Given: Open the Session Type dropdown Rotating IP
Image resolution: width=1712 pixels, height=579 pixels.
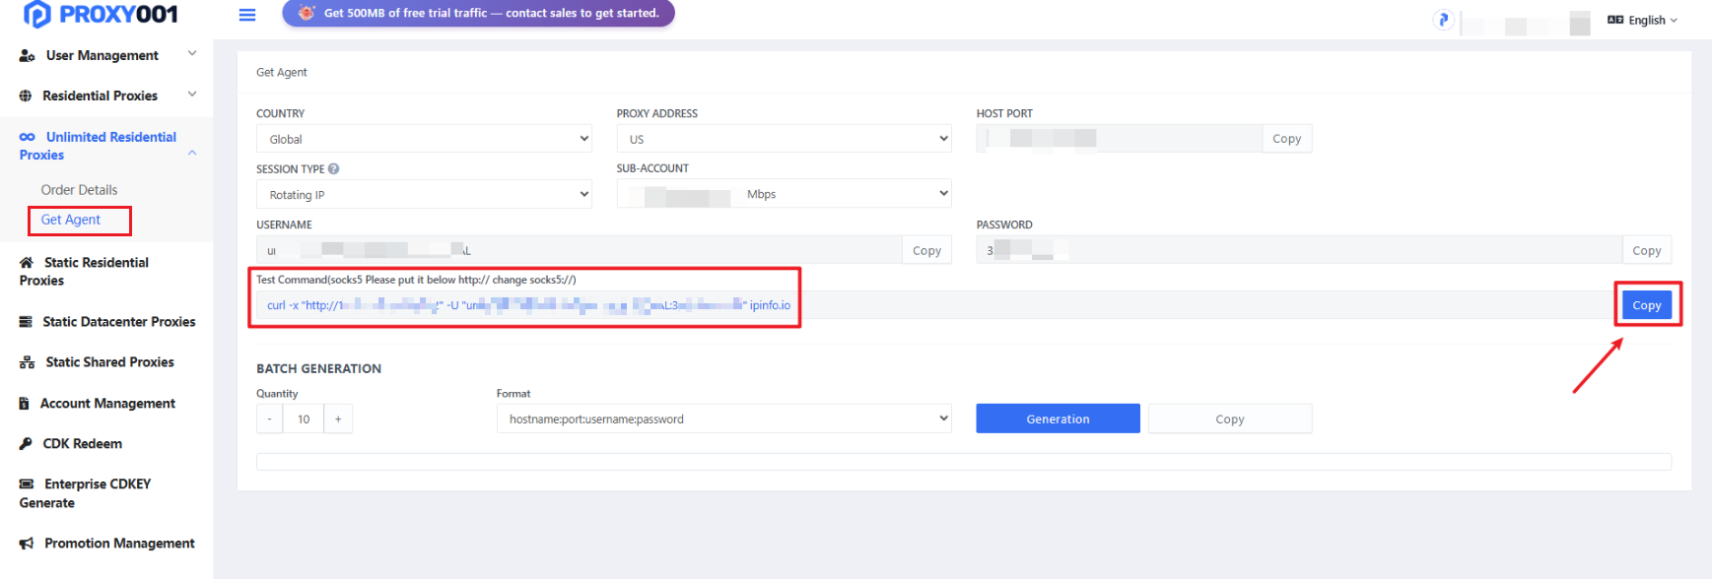Looking at the screenshot, I should 424,195.
